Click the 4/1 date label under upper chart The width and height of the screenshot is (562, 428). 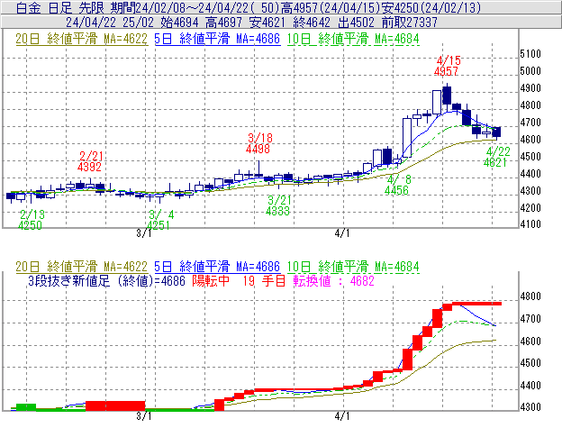click(342, 233)
